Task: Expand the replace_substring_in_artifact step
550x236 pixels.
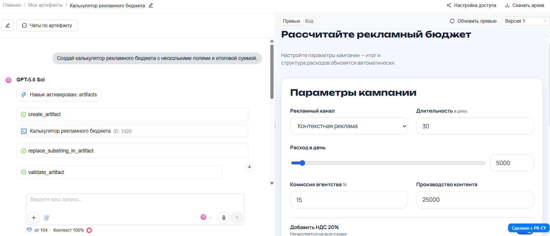Action: tap(132, 151)
